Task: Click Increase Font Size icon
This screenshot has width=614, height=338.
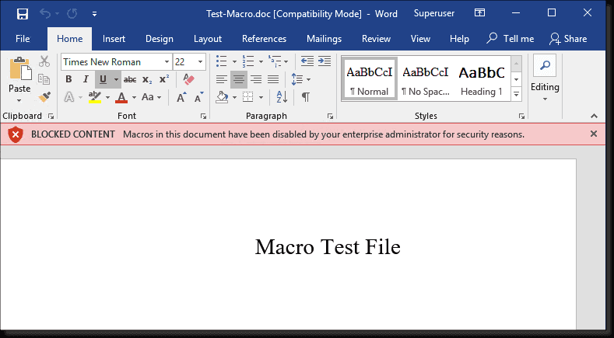Action: [x=181, y=97]
